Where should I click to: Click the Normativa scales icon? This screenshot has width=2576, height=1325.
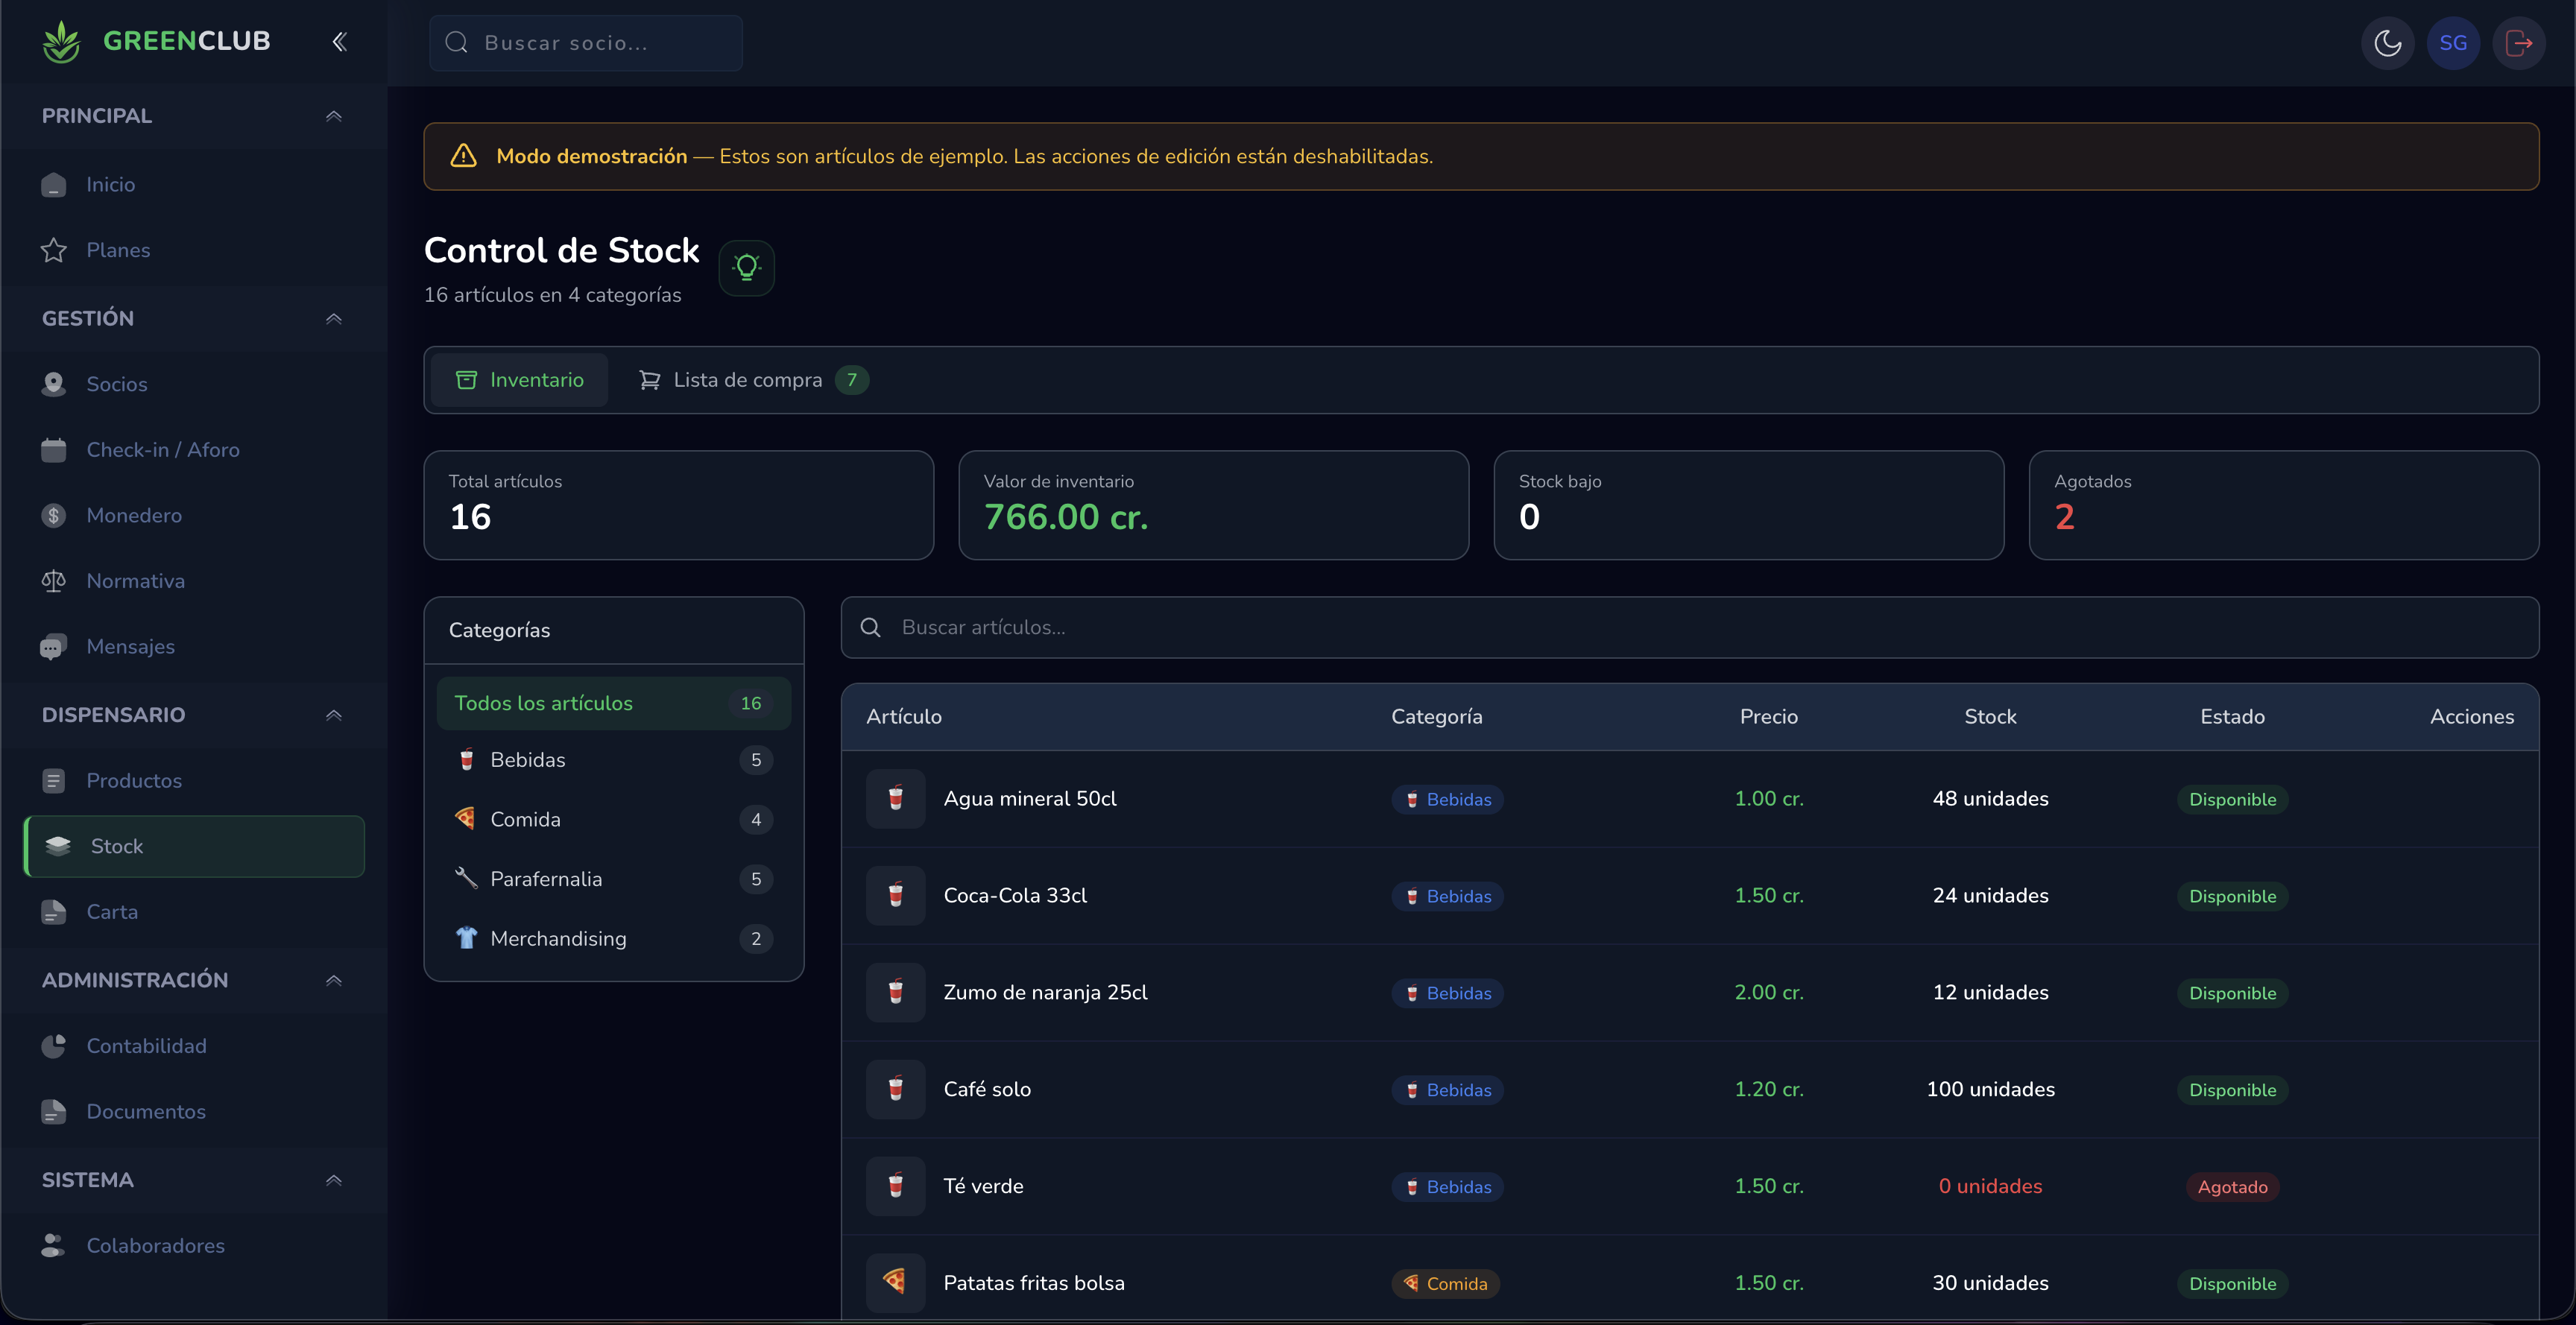[x=54, y=580]
